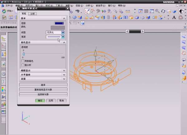This screenshot has height=135, width=187.
Task: Open the 宽度 line width dropdown
Action: coord(63,37)
